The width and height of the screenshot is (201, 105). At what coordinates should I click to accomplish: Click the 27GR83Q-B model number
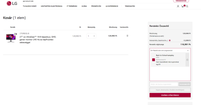(x=24, y=33)
